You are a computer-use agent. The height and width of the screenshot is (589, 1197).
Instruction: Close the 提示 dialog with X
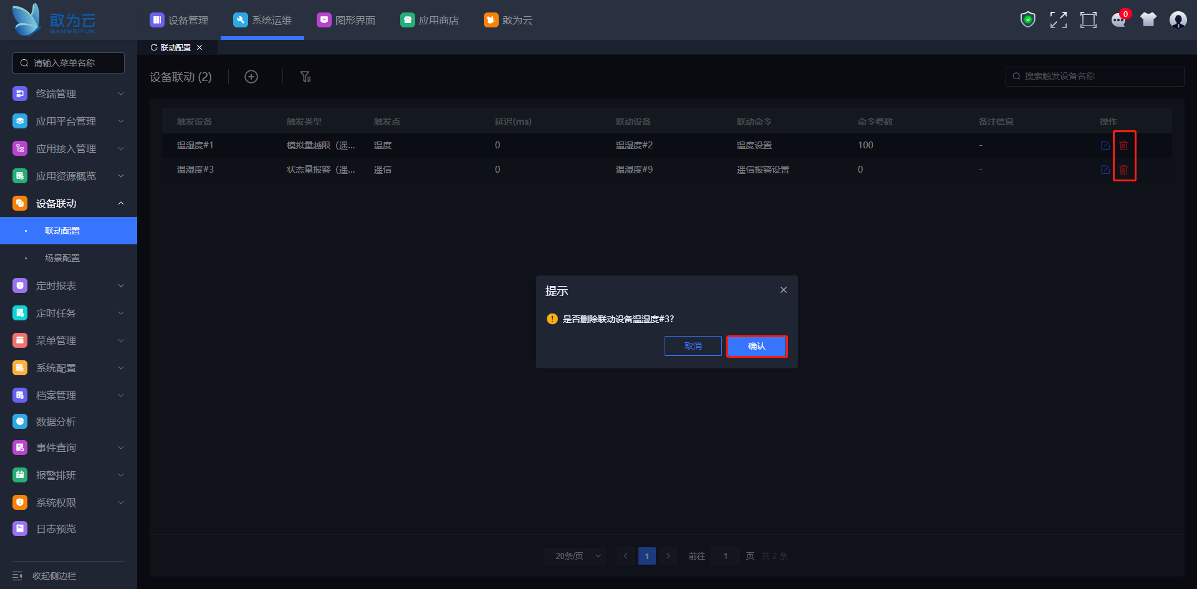784,290
